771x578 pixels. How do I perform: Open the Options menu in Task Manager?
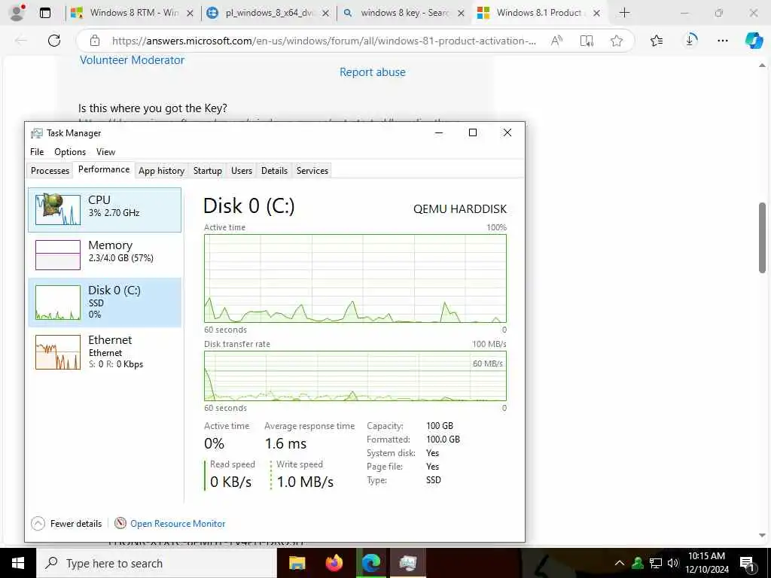click(70, 152)
